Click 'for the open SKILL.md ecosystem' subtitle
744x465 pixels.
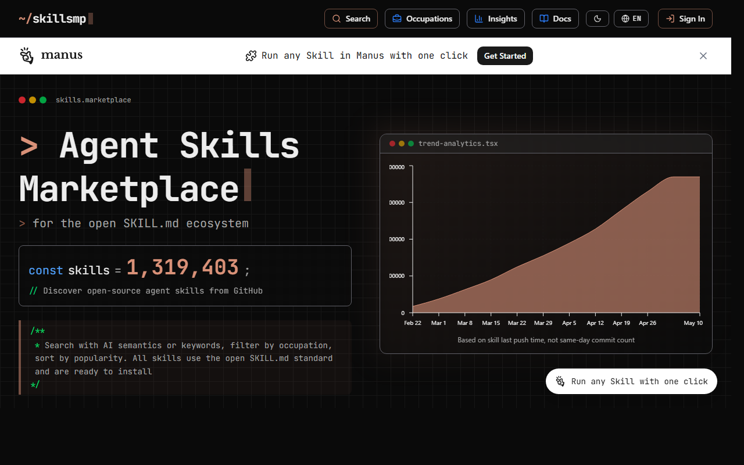click(x=141, y=223)
